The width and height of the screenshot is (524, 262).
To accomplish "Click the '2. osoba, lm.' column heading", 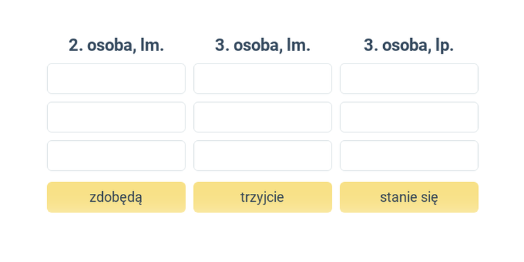I will click(x=117, y=45).
